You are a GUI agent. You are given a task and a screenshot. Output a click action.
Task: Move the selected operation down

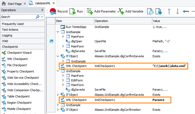click(x=177, y=11)
